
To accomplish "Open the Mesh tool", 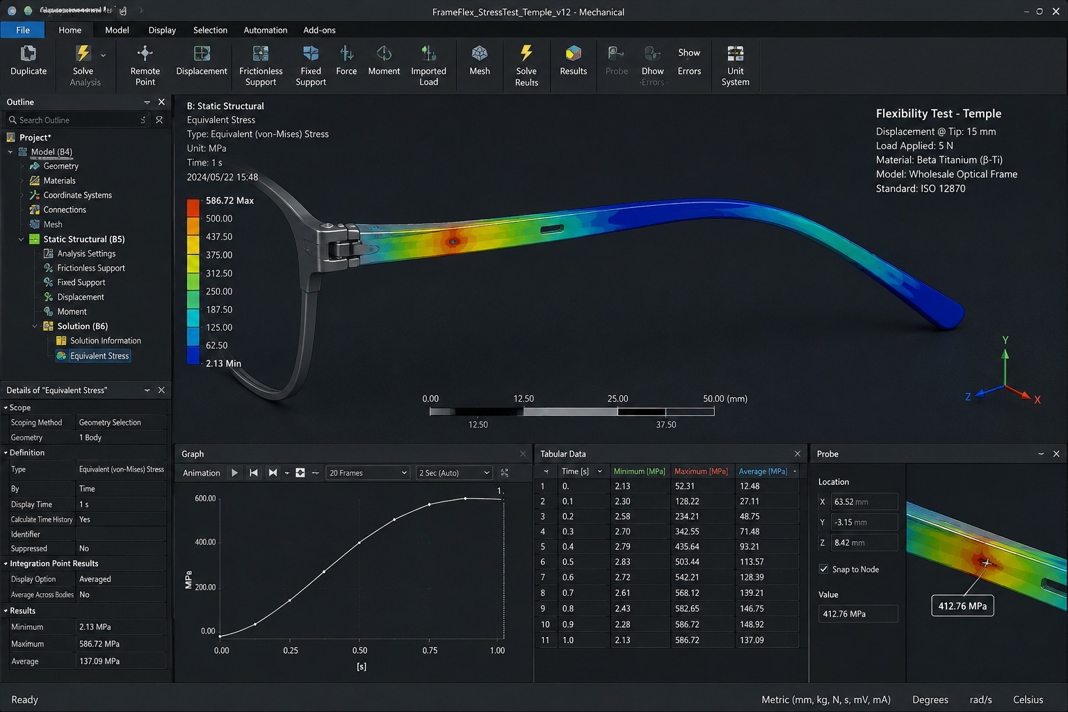I will (480, 60).
